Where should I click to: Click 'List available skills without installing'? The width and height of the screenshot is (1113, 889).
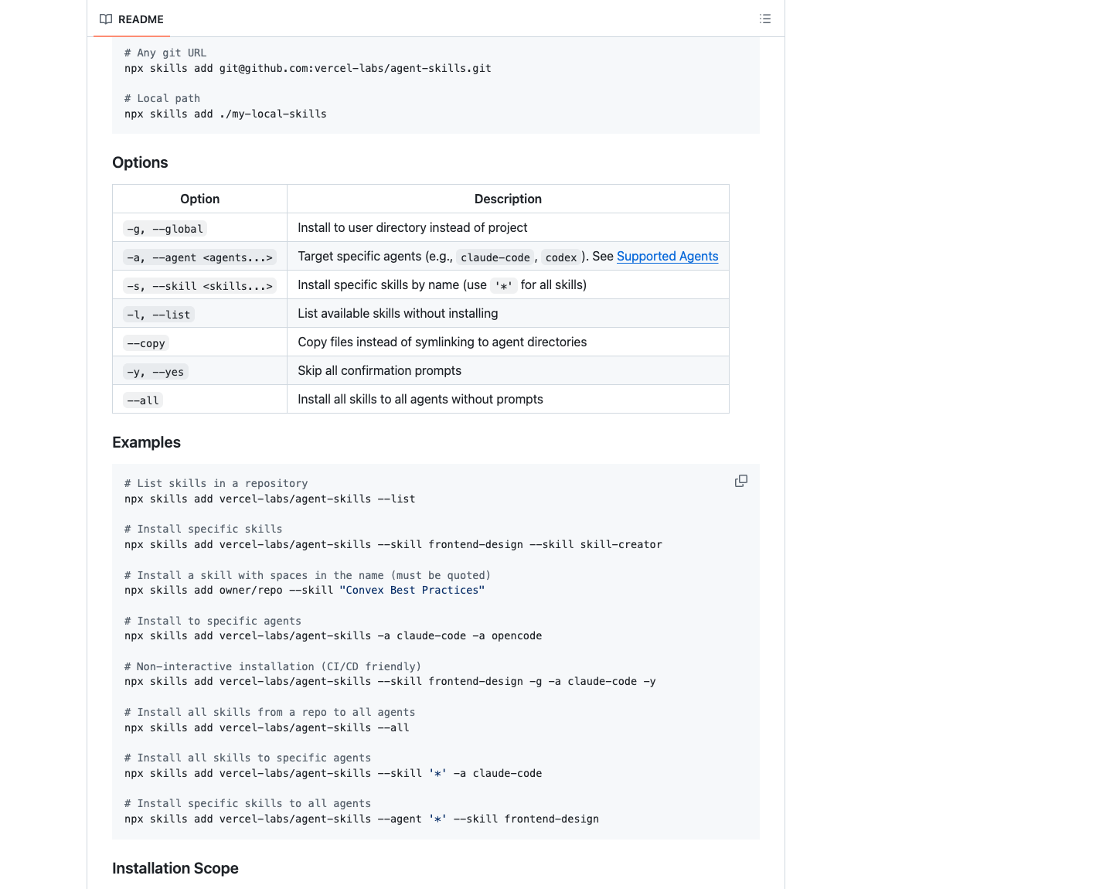click(398, 313)
